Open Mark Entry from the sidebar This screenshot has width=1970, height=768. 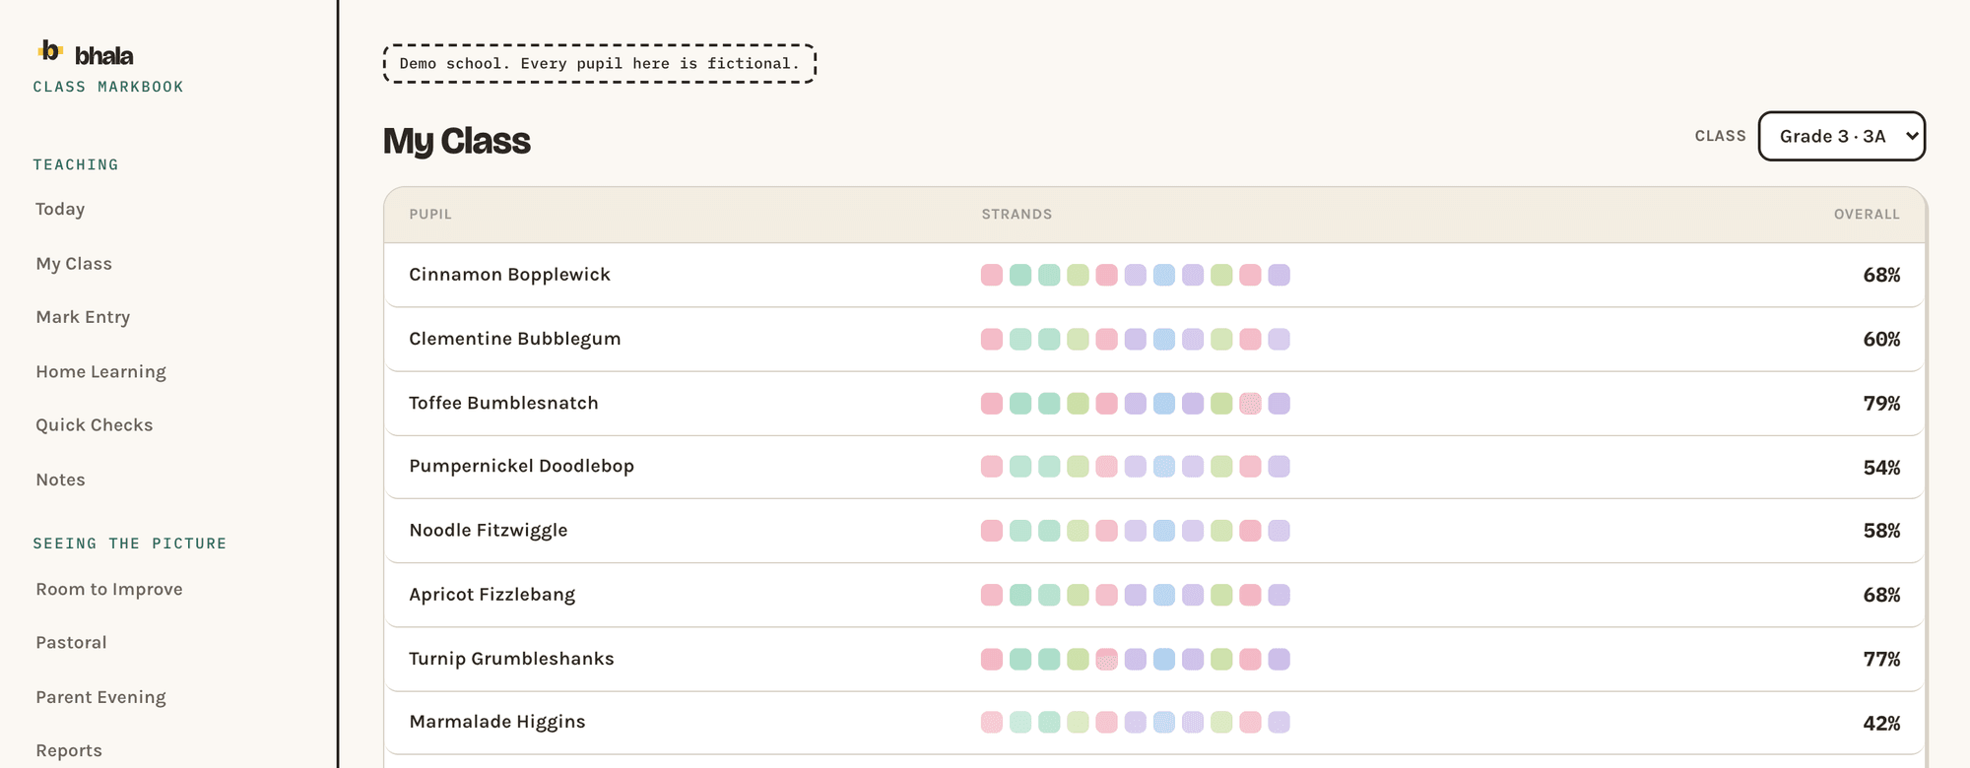[83, 317]
